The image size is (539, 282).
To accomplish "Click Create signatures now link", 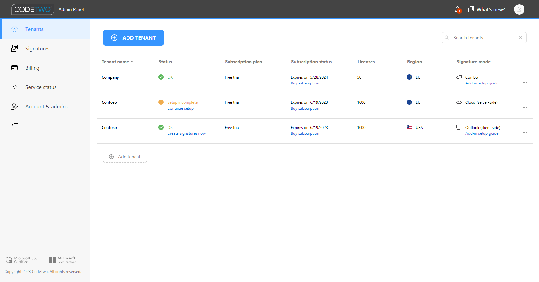I will [x=187, y=133].
